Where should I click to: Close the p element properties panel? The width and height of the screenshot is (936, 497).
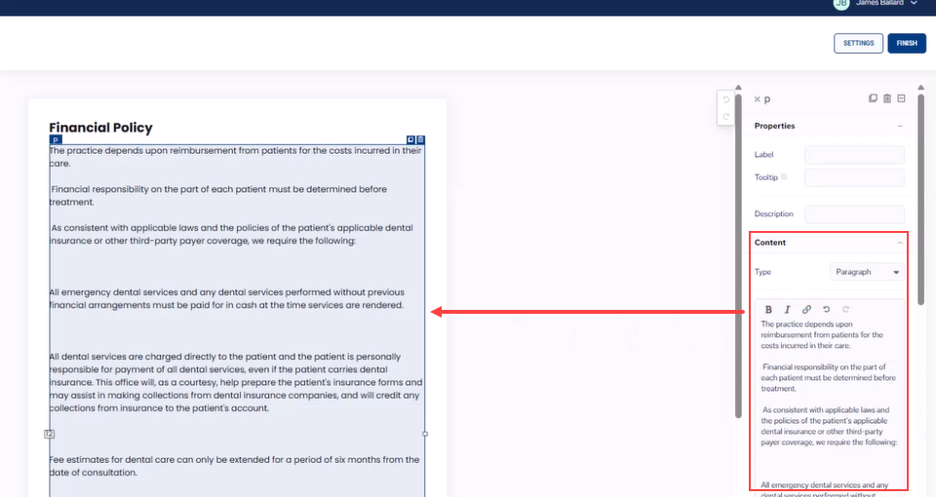coord(757,99)
